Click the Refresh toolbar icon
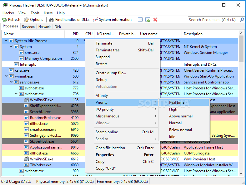This screenshot has height=185, width=246. coord(4,20)
